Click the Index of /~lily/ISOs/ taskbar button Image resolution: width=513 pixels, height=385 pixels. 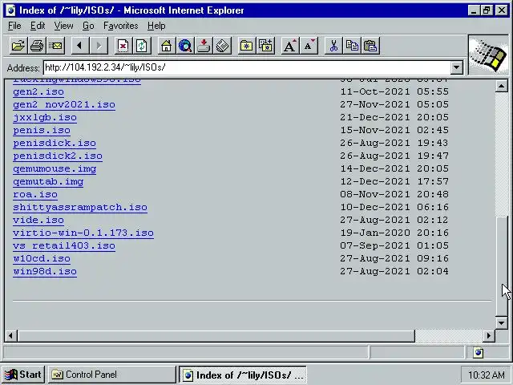click(x=242, y=375)
